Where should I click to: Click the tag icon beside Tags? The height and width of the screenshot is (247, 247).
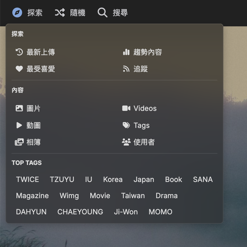click(x=126, y=125)
